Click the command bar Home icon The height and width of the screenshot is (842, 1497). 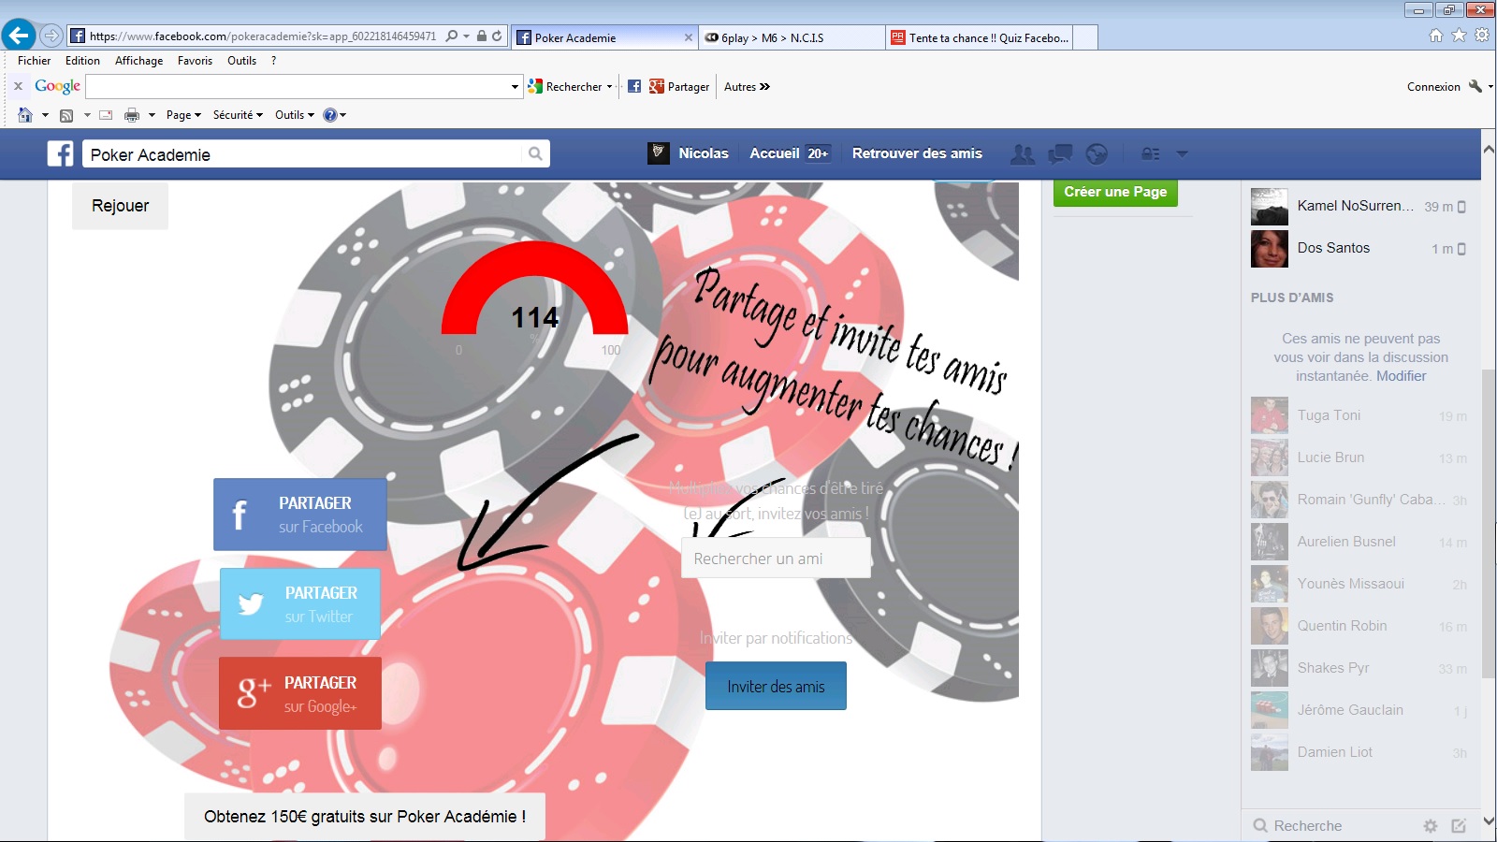(25, 115)
